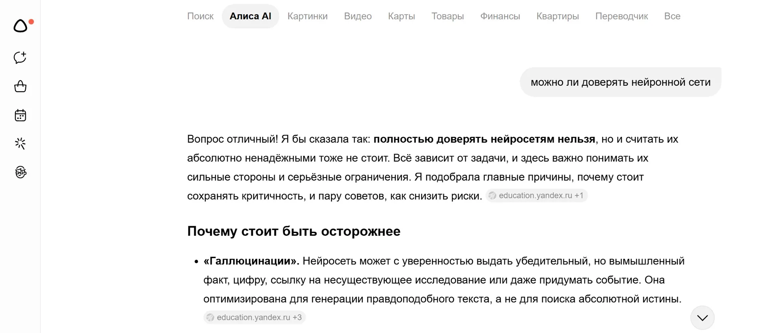Screen dimensions: 766x333
Task: Start a new chat via sidebar icon
Action: click(20, 57)
